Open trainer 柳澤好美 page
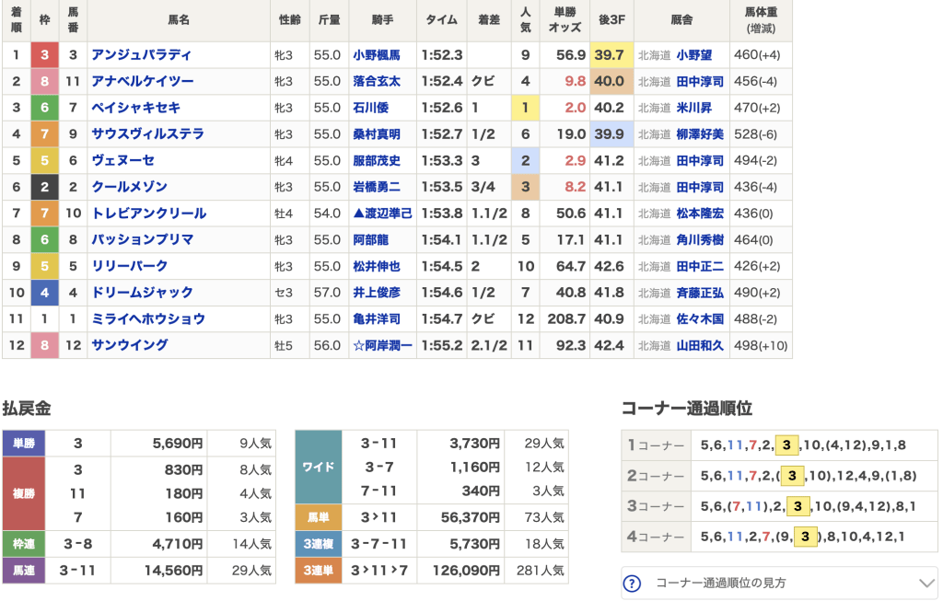 pos(700,134)
